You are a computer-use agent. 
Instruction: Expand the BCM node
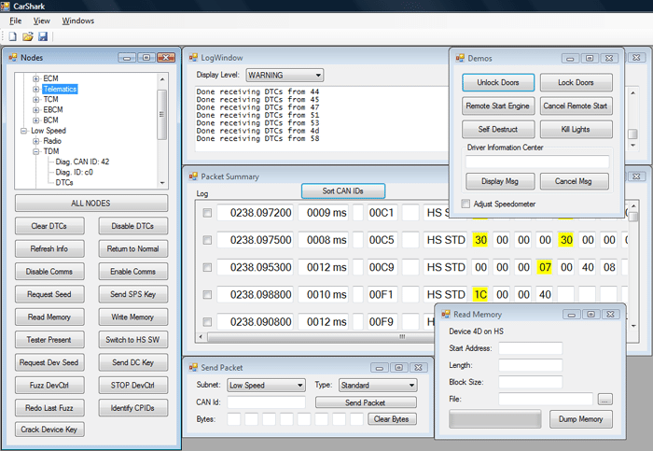click(x=36, y=120)
